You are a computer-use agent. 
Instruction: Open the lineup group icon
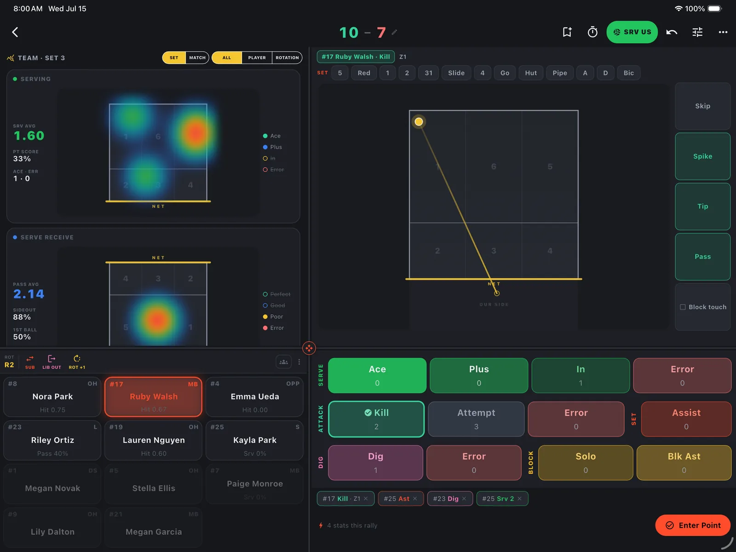[x=284, y=362]
